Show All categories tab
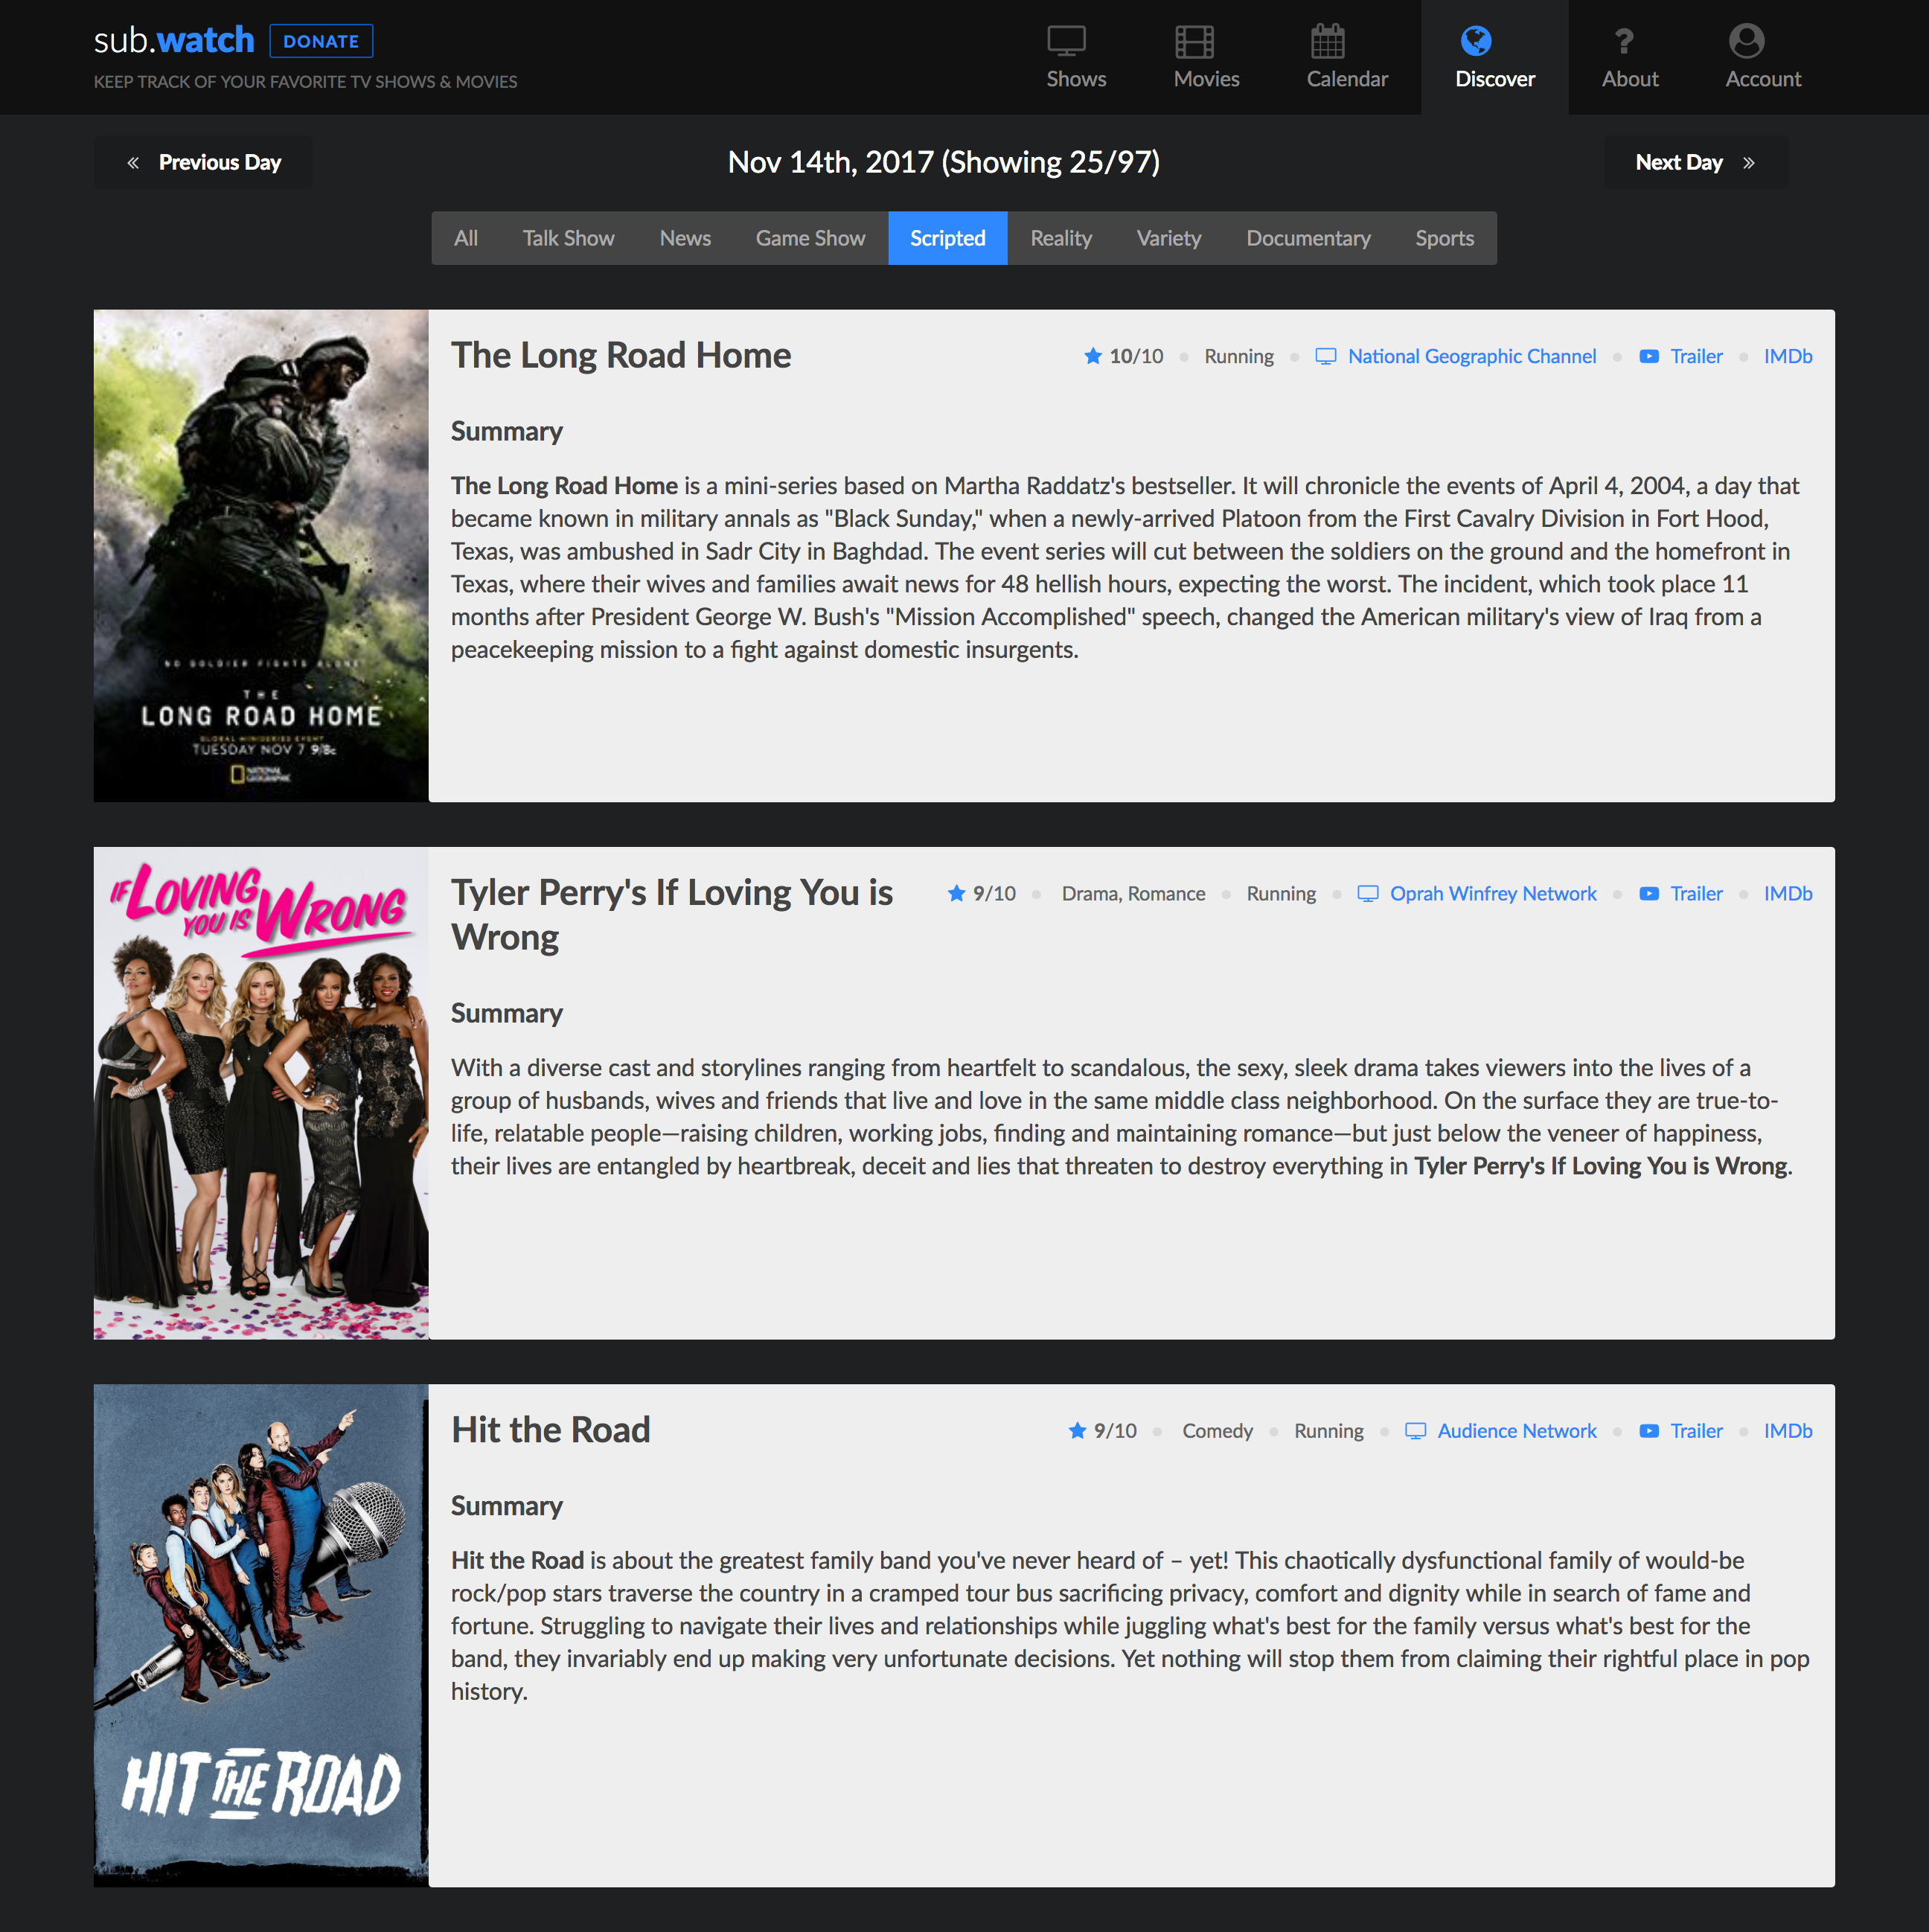The height and width of the screenshot is (1932, 1929). point(465,238)
